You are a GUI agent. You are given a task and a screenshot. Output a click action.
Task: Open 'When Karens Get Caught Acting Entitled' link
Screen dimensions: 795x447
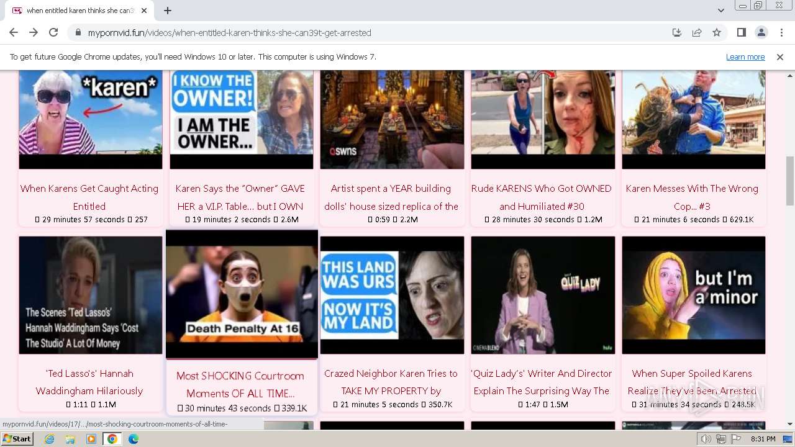pyautogui.click(x=89, y=197)
